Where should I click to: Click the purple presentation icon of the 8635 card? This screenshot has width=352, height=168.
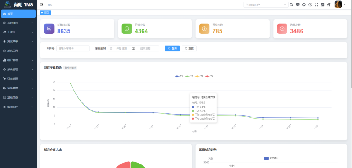point(49,29)
